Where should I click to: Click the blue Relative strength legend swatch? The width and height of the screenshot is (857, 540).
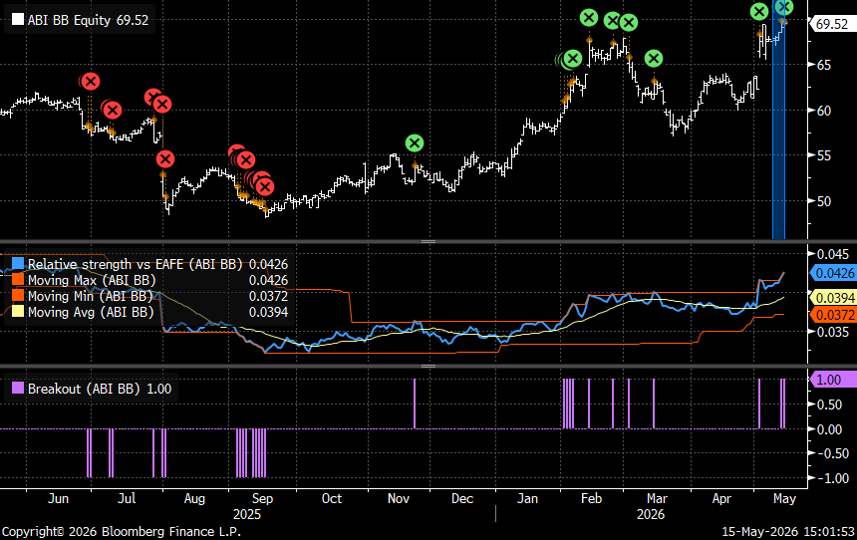[x=18, y=264]
